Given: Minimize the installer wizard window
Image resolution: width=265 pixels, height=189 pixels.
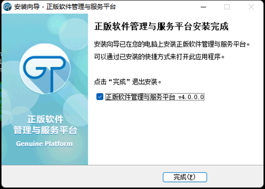Looking at the screenshot, I should [203, 7].
